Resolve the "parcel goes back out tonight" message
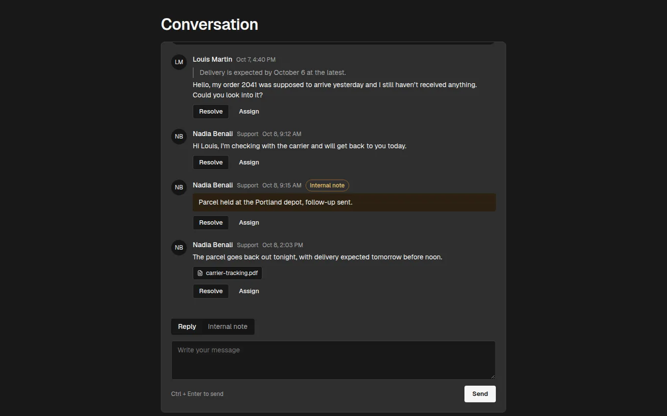Image resolution: width=667 pixels, height=416 pixels. 211,291
